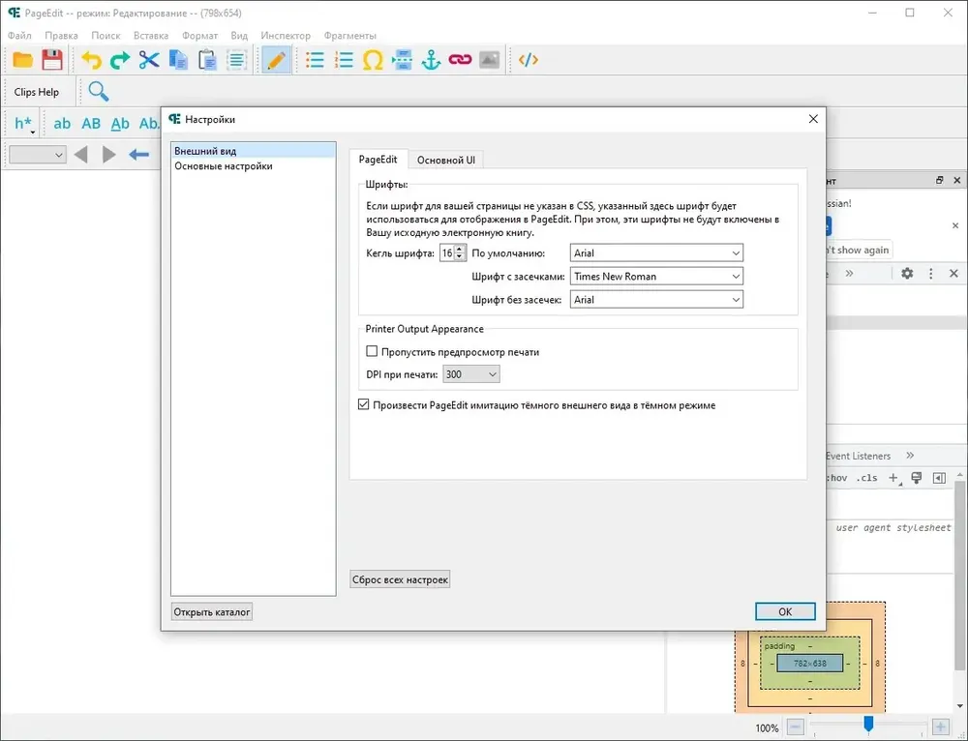This screenshot has width=968, height=741.
Task: Click the Сброс всех настроек button
Action: pos(400,579)
